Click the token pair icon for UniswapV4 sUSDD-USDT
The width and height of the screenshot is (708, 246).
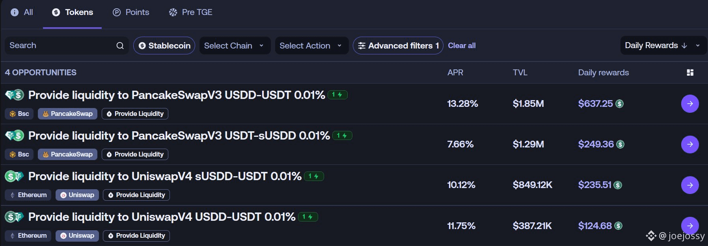pos(14,176)
